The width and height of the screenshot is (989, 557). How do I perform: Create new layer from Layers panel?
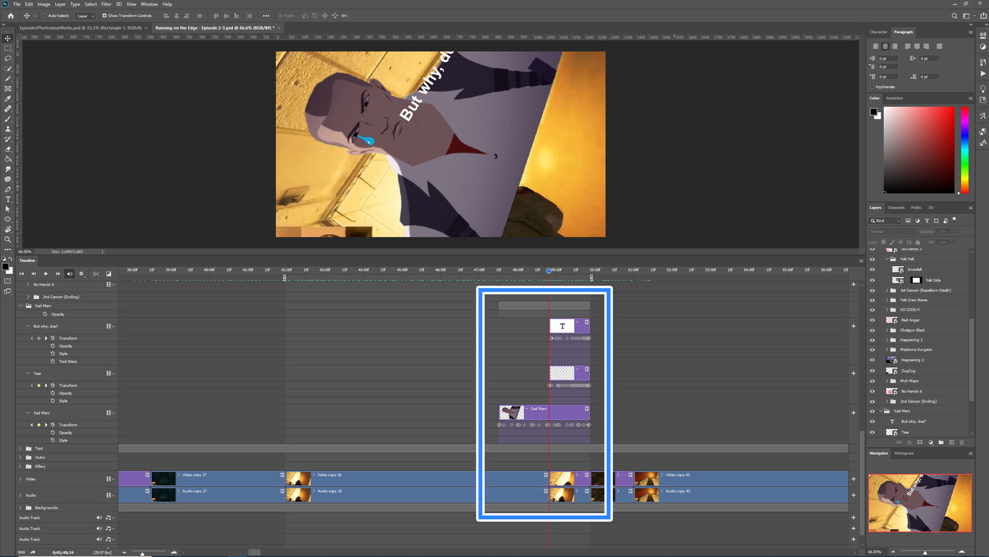point(952,442)
